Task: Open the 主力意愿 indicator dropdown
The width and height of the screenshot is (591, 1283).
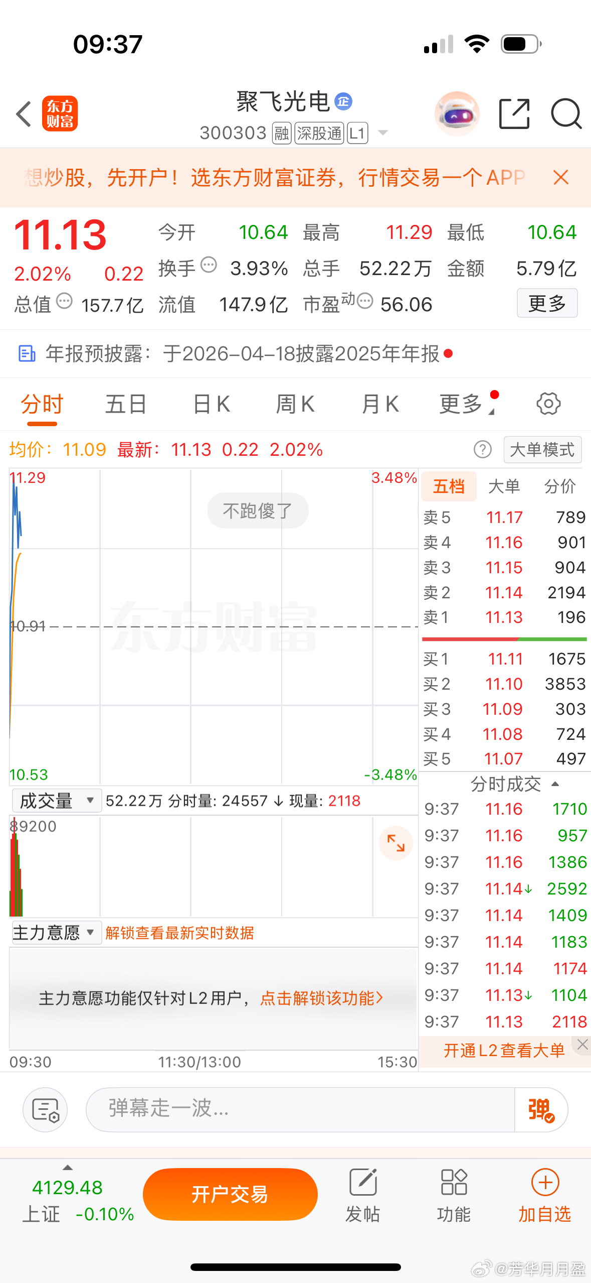Action: pyautogui.click(x=57, y=933)
